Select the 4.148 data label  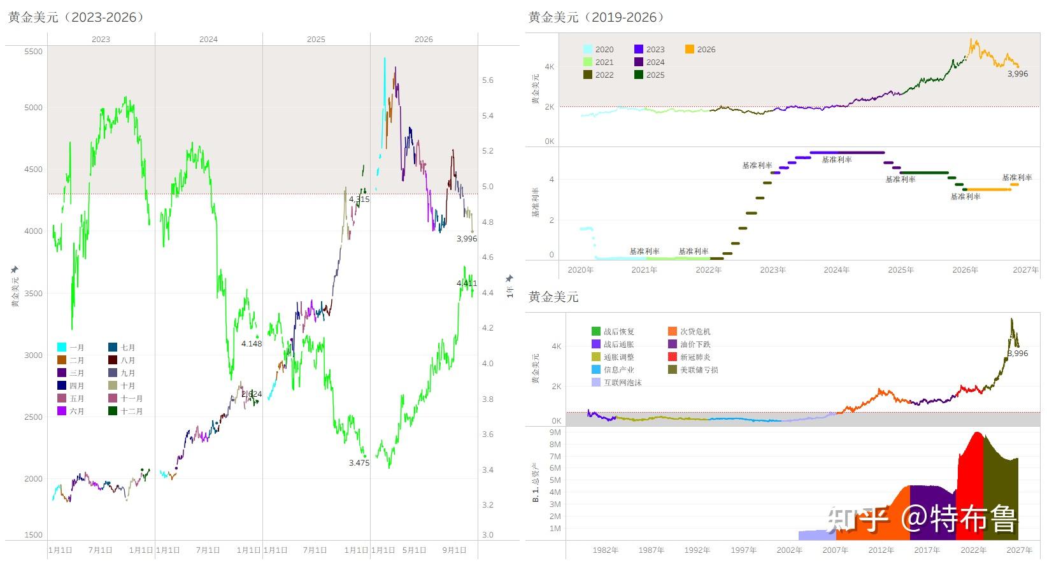(252, 344)
